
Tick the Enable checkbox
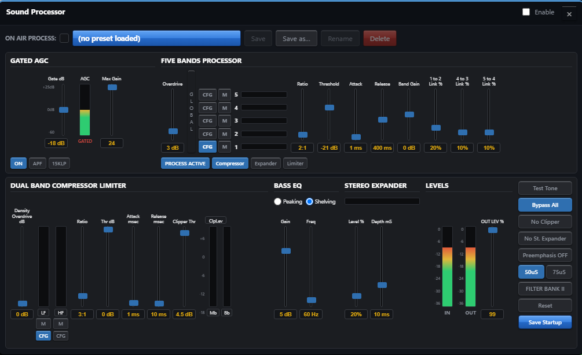pyautogui.click(x=526, y=12)
